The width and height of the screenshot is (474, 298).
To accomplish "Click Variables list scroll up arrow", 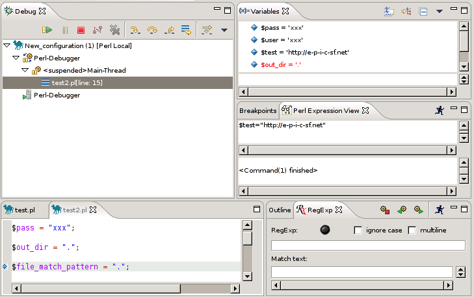I will pyautogui.click(x=464, y=26).
